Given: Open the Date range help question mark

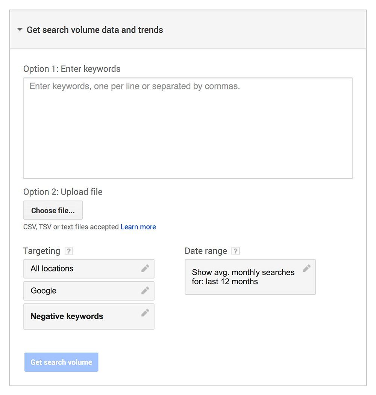Looking at the screenshot, I should pyautogui.click(x=235, y=251).
